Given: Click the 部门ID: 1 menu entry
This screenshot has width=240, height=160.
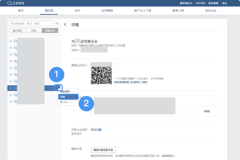Looking at the screenshot, I should 68,102.
